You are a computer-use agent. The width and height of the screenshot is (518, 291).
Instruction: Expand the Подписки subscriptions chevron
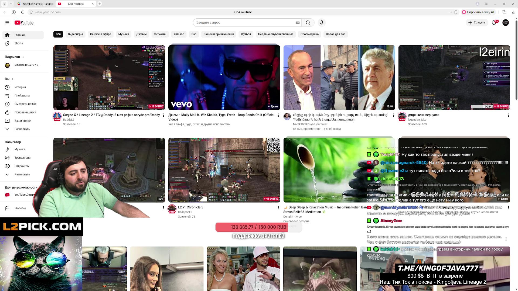pos(23,57)
